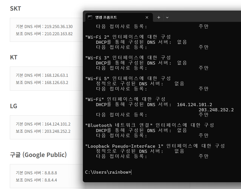The width and height of the screenshot is (241, 189).
Task: Click the "Wi-Fi 5" interface line in terminal
Action: click(x=128, y=79)
